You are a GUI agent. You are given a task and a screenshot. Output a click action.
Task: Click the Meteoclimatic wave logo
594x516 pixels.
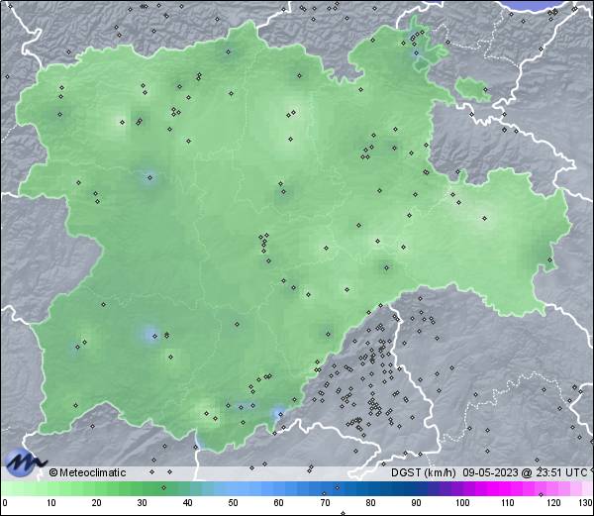[x=25, y=463]
